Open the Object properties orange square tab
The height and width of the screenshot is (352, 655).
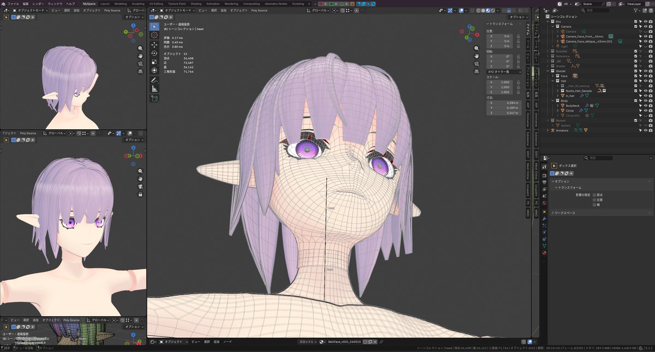545,211
